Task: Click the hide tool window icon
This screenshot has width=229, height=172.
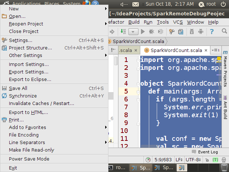Action: pos(113,50)
